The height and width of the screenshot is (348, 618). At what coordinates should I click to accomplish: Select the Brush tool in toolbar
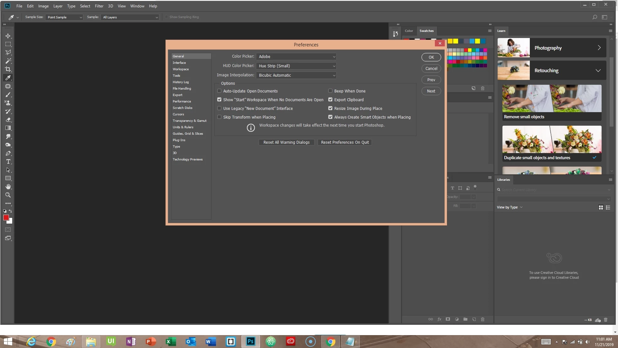point(8,95)
